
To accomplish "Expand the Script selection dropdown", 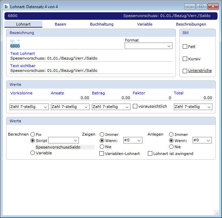I will 64,140.
